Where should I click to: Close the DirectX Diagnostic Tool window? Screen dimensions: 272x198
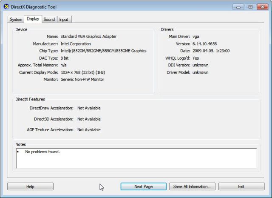263,7
